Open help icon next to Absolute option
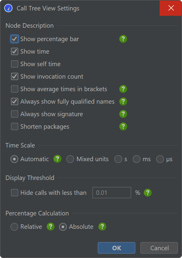The image size is (182, 258). click(x=102, y=227)
